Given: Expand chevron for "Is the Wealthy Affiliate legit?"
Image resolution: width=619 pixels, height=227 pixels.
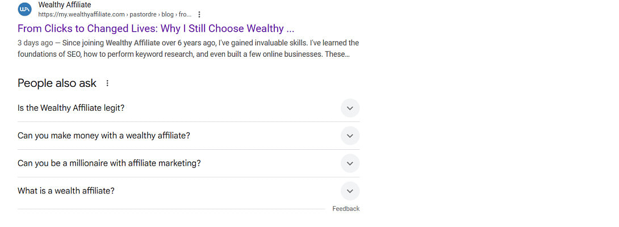Looking at the screenshot, I should [350, 108].
